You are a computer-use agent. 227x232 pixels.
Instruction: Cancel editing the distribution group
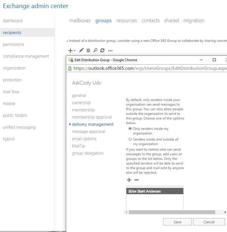[209, 222]
